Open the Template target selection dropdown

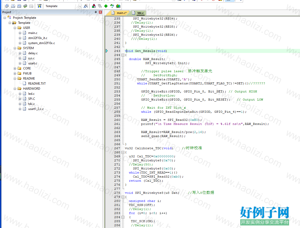(x=80, y=6)
